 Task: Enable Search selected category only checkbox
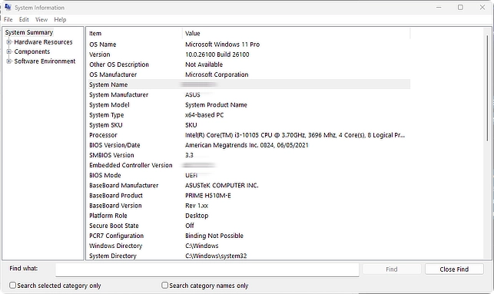[x=12, y=286]
